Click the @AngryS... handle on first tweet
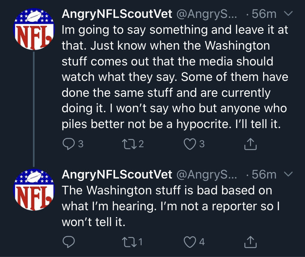This screenshot has width=305, height=257. tap(207, 14)
